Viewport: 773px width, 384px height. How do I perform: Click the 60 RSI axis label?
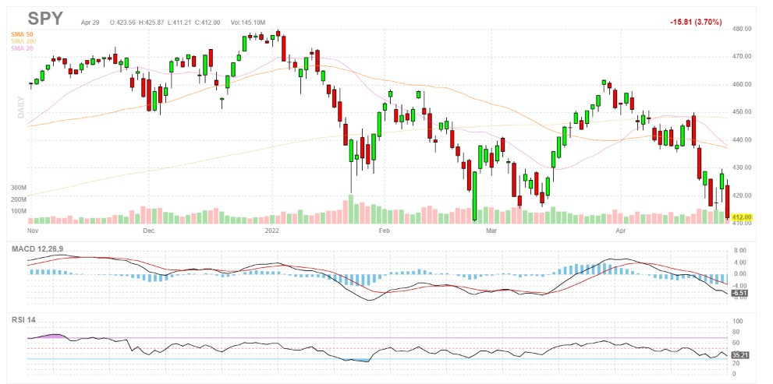point(736,343)
